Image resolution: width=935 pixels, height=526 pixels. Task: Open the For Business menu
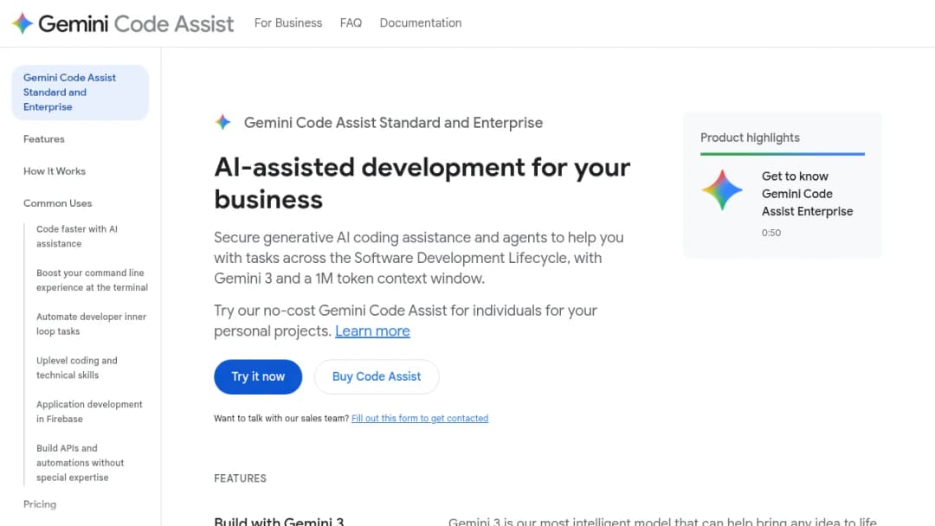pos(288,22)
